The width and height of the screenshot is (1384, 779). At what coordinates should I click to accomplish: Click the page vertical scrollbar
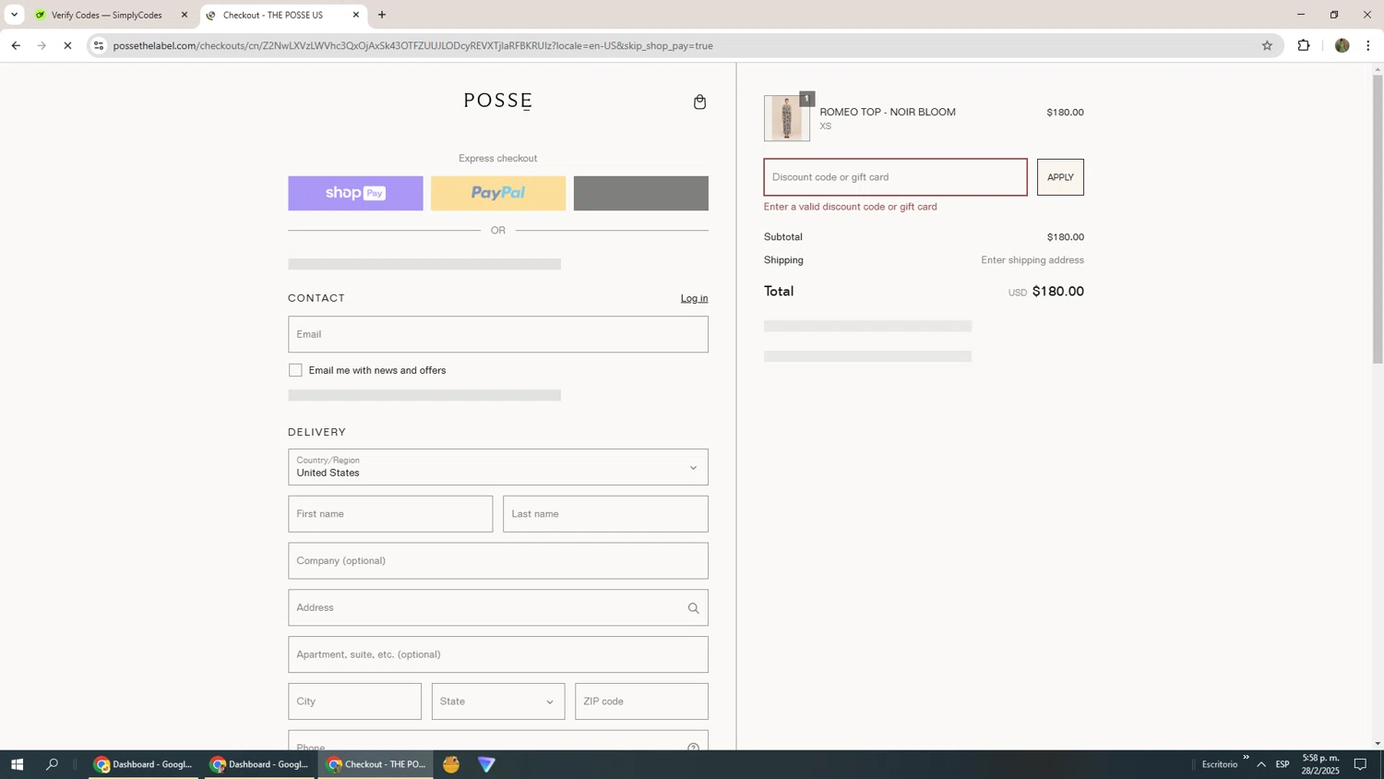tap(1378, 219)
